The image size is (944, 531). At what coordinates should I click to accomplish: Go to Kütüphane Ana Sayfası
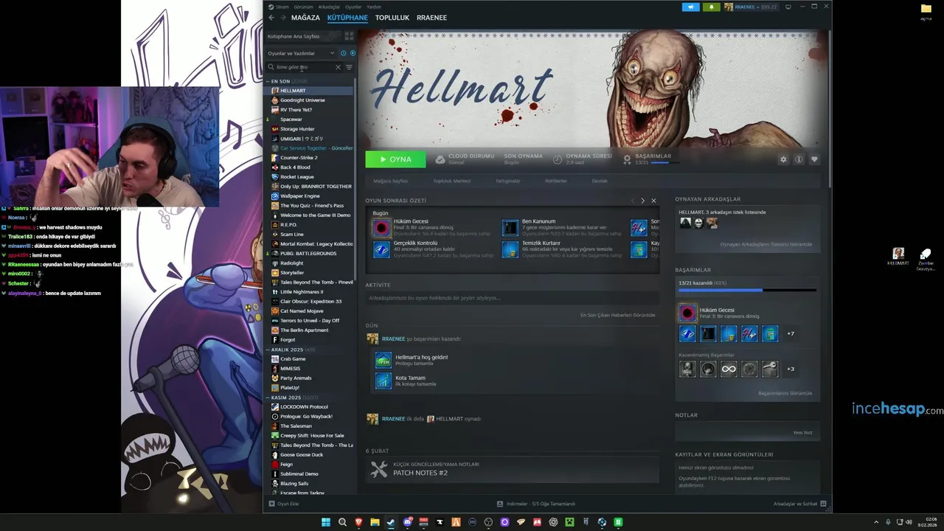[294, 36]
